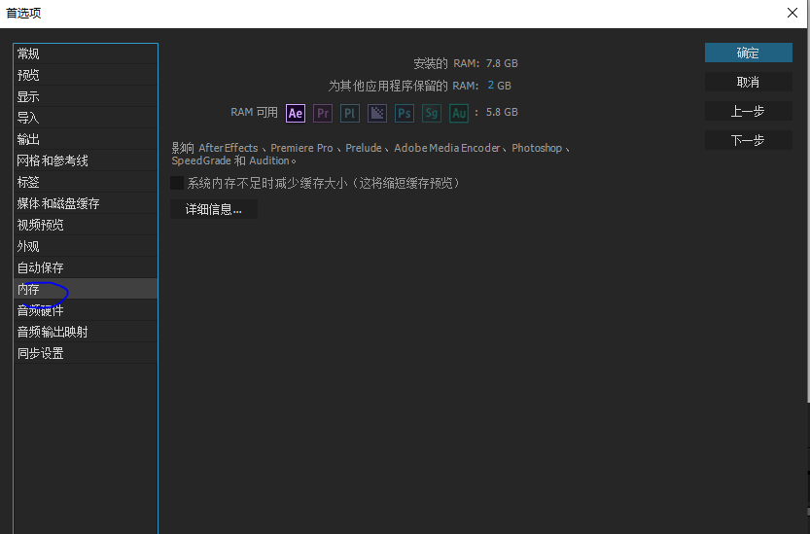810x534 pixels.
Task: Switch to 外观 preferences
Action: click(x=86, y=247)
